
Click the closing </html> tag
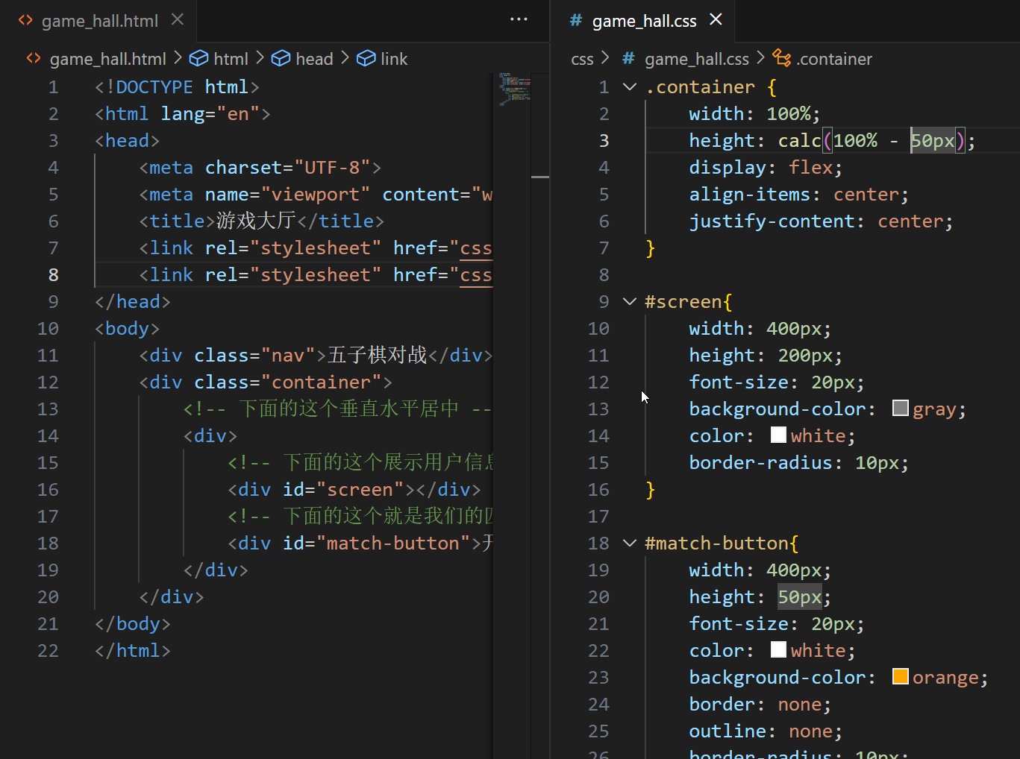pyautogui.click(x=133, y=651)
